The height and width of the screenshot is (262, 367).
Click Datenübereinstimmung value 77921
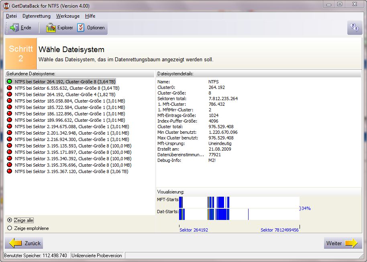click(215, 155)
